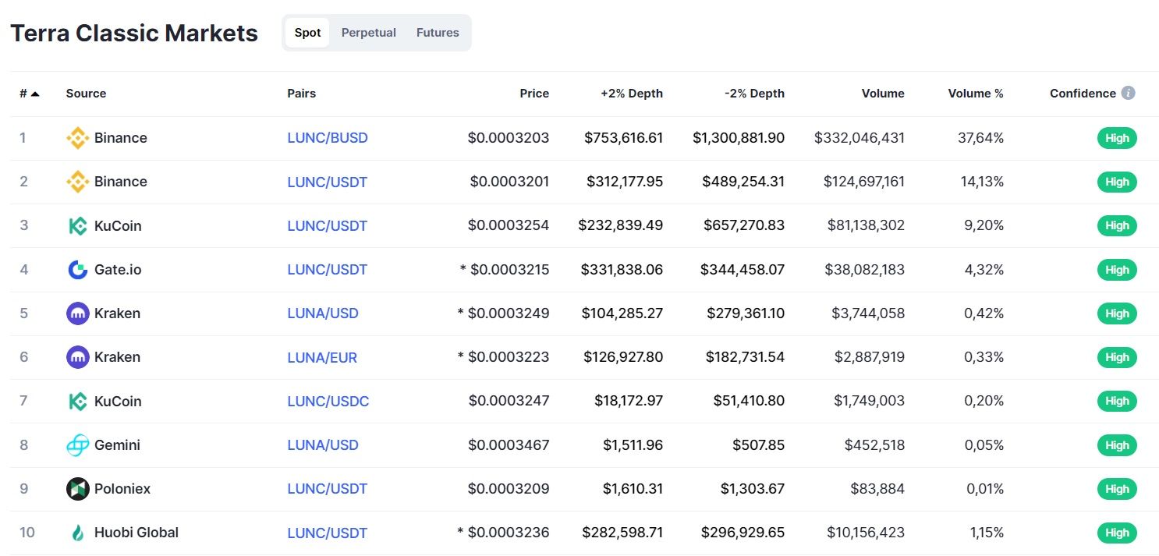
Task: Open the LUNC/USDC pair link
Action: [328, 401]
